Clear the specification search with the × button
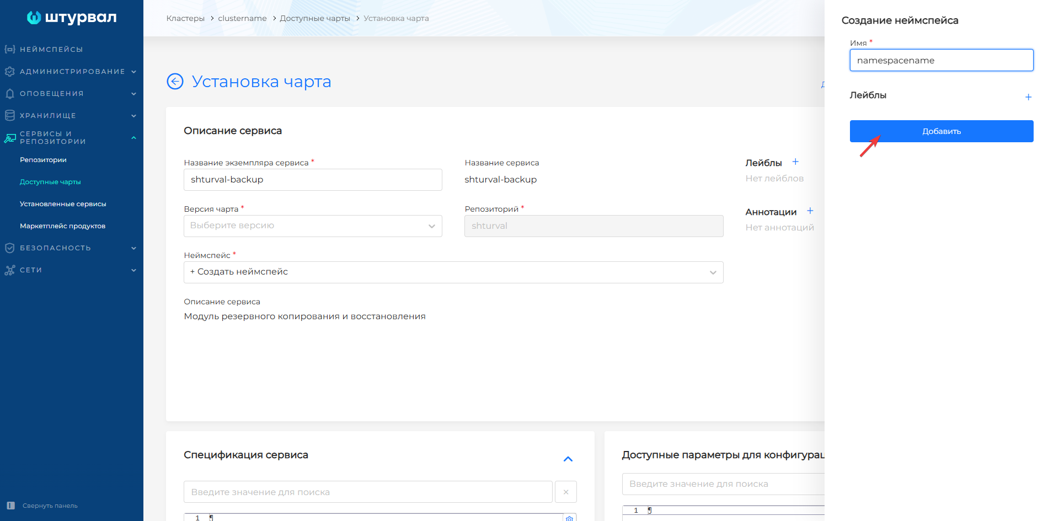1059x521 pixels. click(565, 491)
